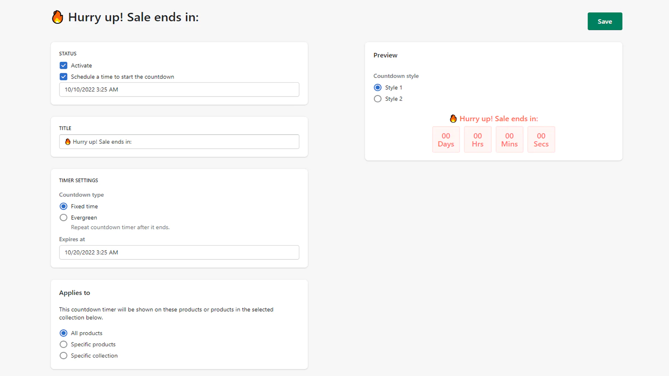
Task: Click the Hrs box in preview
Action: 477,140
